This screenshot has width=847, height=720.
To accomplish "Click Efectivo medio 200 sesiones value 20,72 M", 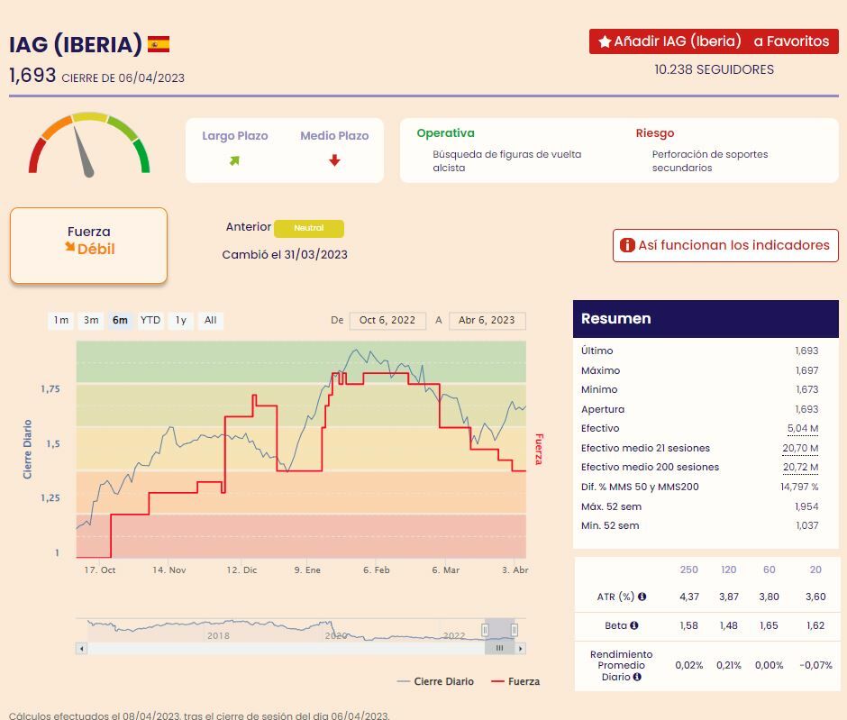I will click(800, 467).
